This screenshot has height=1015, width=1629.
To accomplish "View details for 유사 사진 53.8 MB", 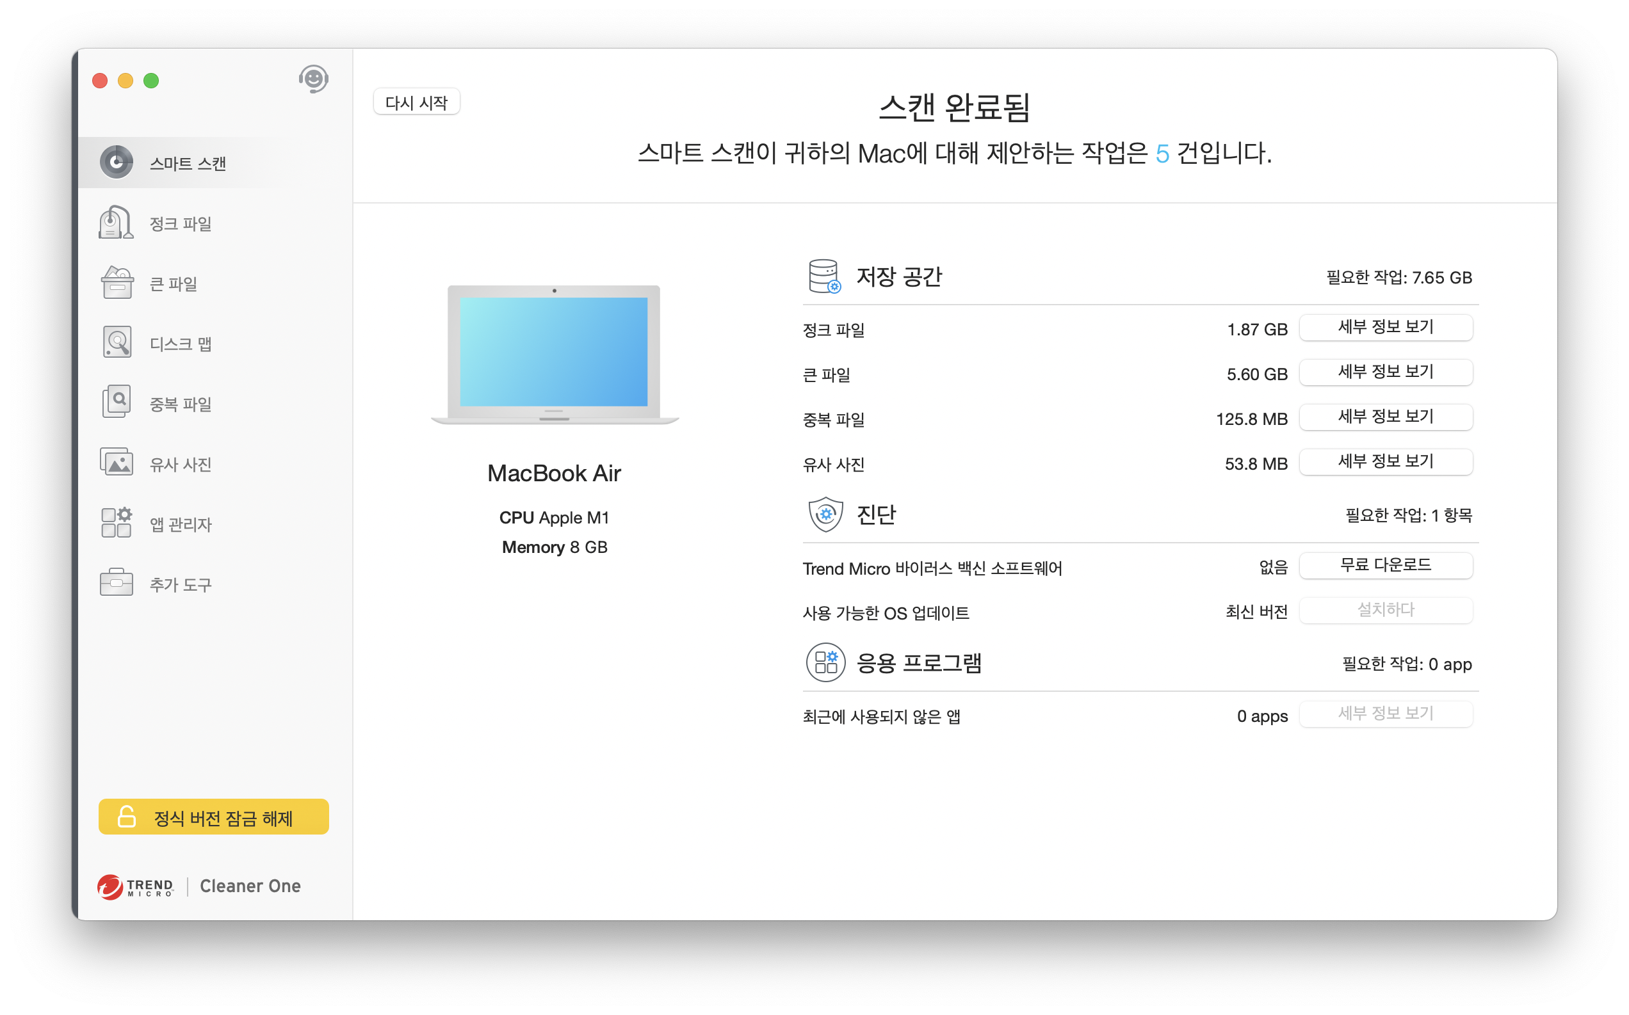I will tap(1385, 462).
